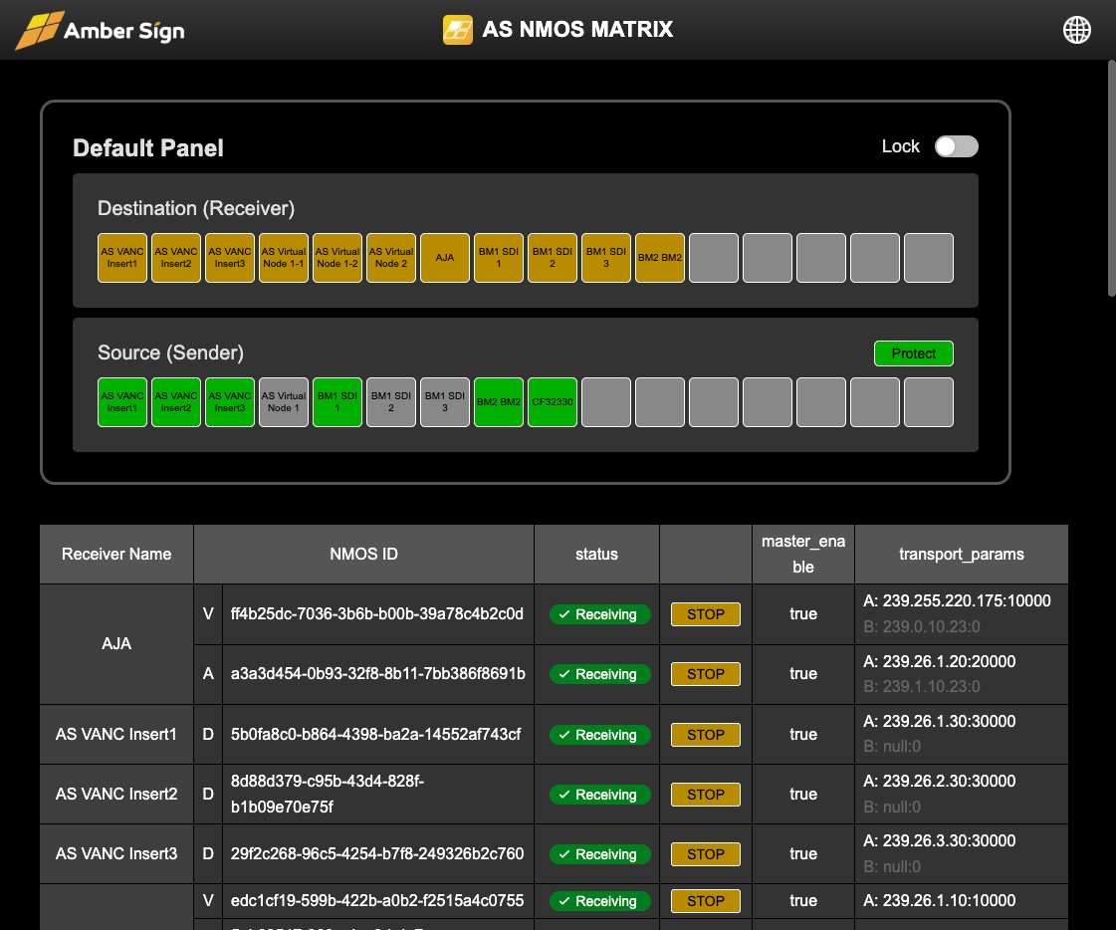Select source AS VANC Insert2

pos(176,402)
